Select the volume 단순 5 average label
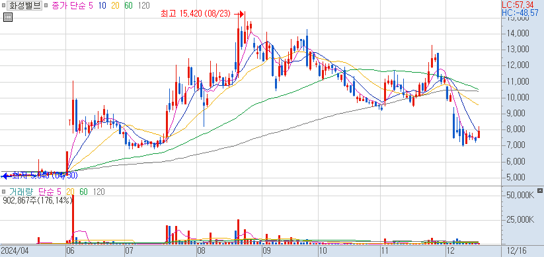544x257 pixels. pos(50,192)
